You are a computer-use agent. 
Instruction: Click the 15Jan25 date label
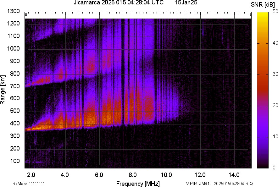[x=186, y=3]
